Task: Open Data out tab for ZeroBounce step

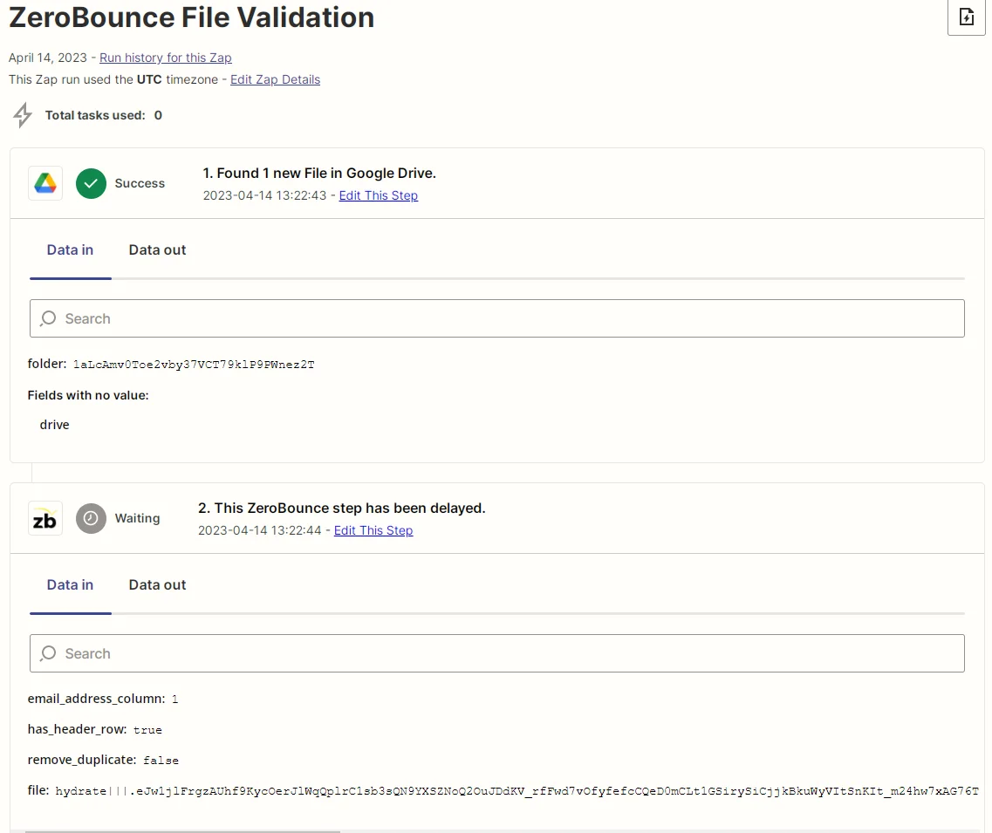Action: coord(157,585)
